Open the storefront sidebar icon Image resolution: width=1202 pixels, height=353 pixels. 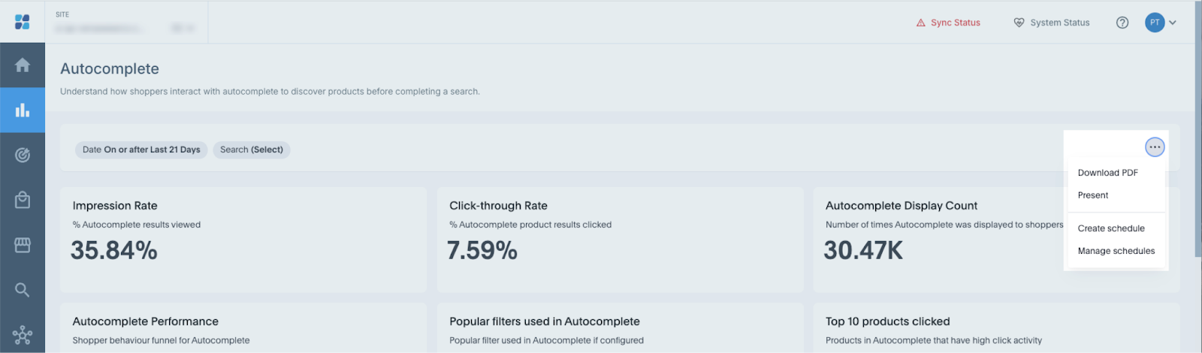click(x=23, y=245)
